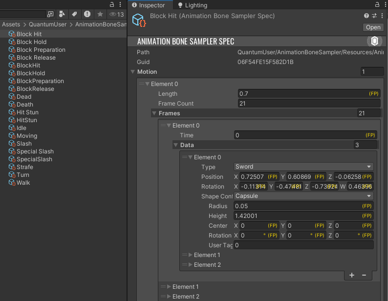
Task: Open Inspector panel three-dot menu
Action: pyautogui.click(x=385, y=4)
